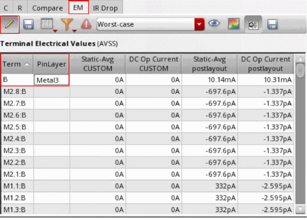Image resolution: width=307 pixels, height=220 pixels.
Task: Switch to the EM tab
Action: click(78, 8)
